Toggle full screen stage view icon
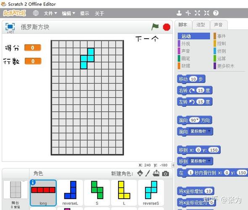The height and width of the screenshot is (210, 248). [10, 26]
